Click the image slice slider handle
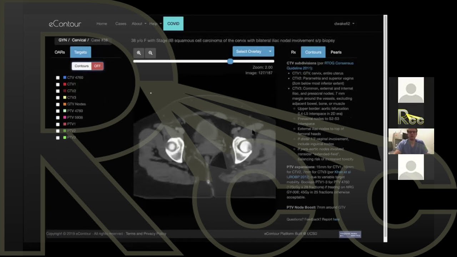This screenshot has width=457, height=257. [230, 61]
